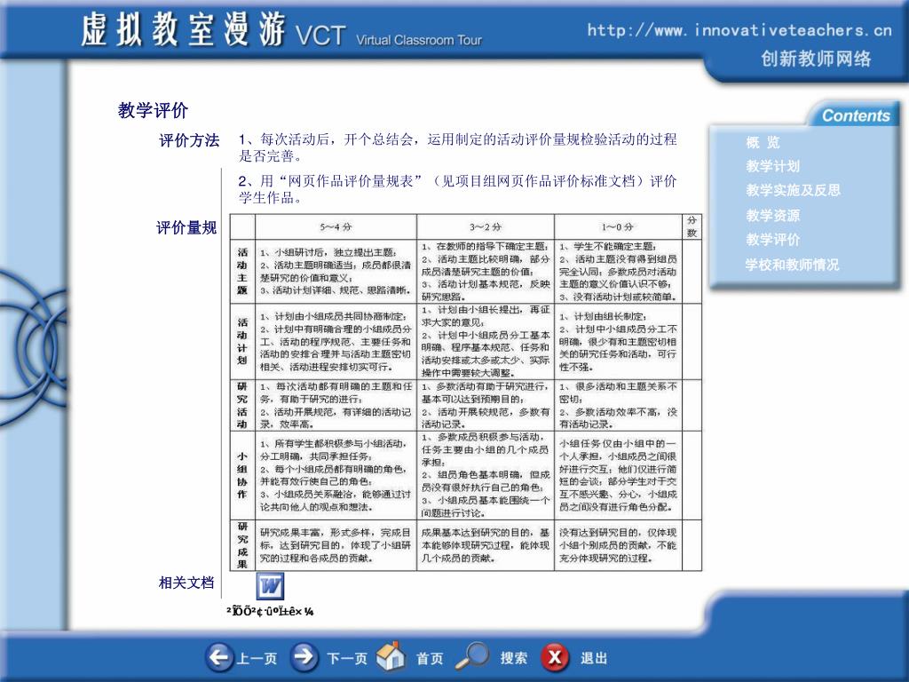Screen dimensions: 909x682
Task: Click the 评价方法 section label
Action: pyautogui.click(x=189, y=140)
